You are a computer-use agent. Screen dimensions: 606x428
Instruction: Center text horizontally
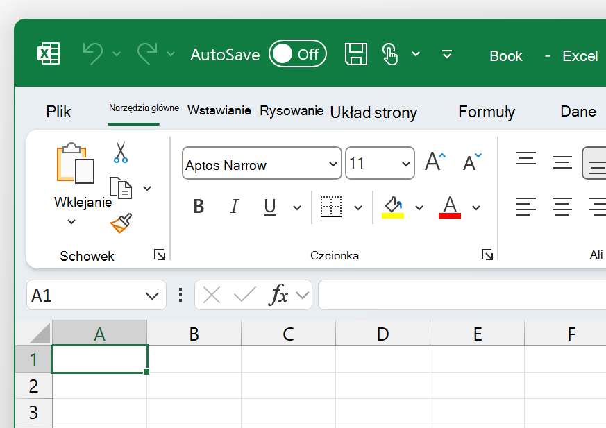pos(562,207)
